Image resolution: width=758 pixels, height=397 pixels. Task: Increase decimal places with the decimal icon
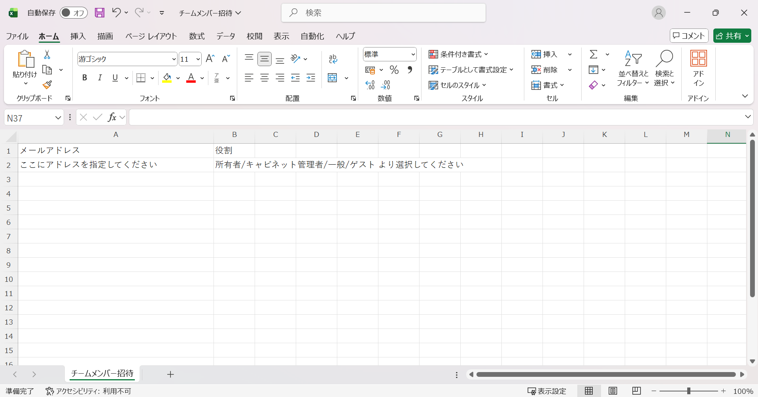coord(370,85)
